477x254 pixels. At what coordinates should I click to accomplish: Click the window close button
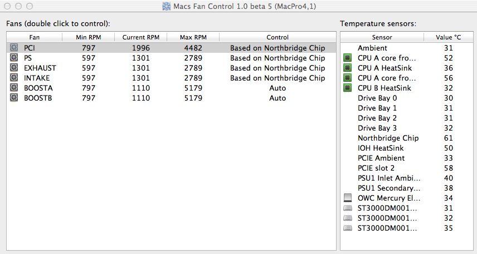coord(7,6)
